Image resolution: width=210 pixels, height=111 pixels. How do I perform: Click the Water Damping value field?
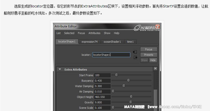point(102,86)
